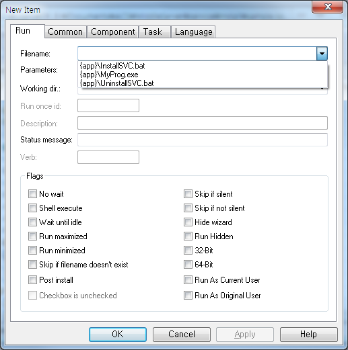Toggle Wait until idle checkbox
This screenshot has width=348, height=350.
pyautogui.click(x=32, y=222)
